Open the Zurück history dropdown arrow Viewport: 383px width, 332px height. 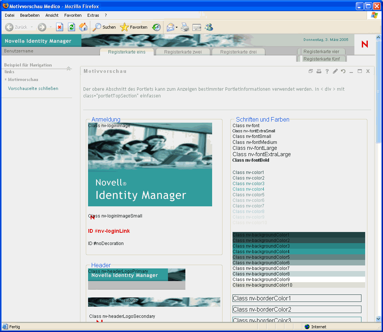32,27
